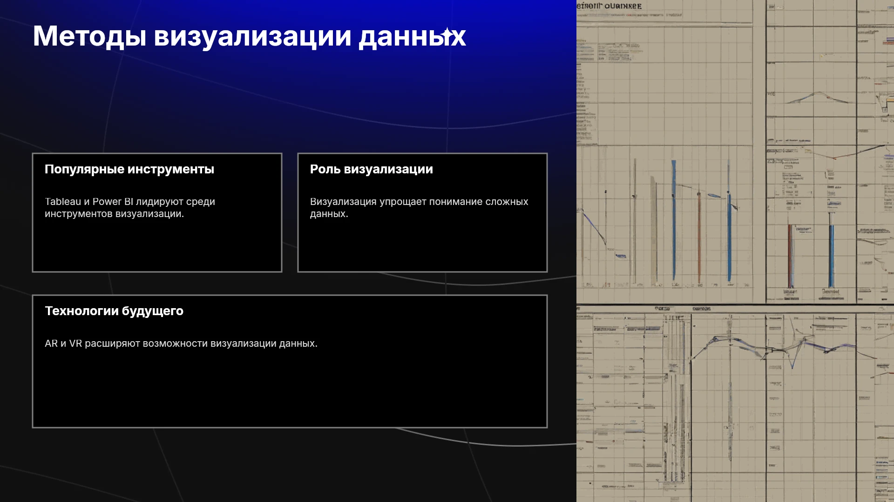
Task: Click the word "Методы" in the slide title
Action: (89, 36)
